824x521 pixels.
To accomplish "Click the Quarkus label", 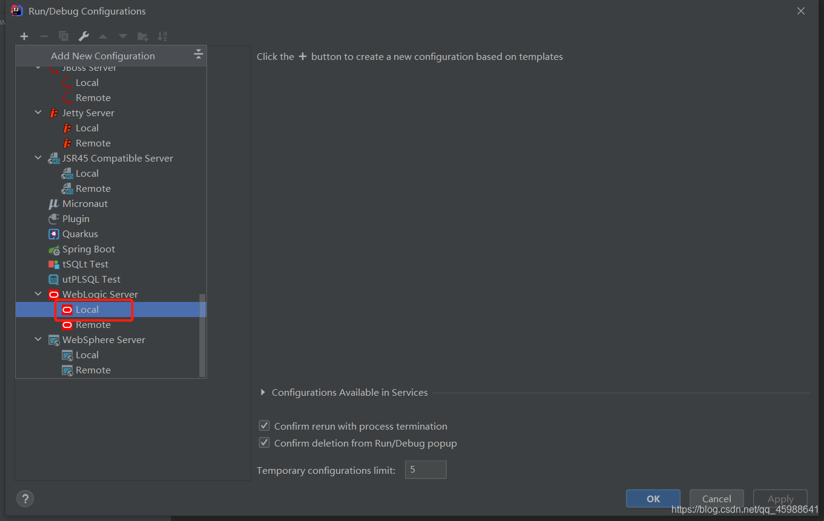I will (x=80, y=234).
